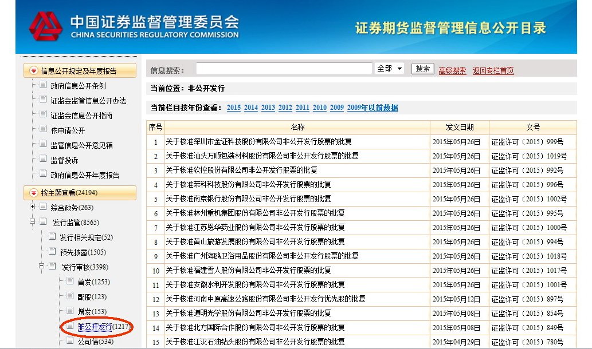
Task: Open 河南中原高速公路 preferred shares document
Action: pos(265,299)
